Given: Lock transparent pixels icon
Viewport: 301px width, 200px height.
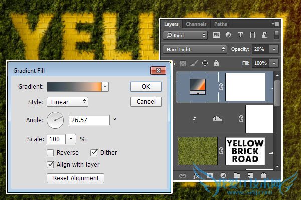Looking at the screenshot, I should click(183, 63).
